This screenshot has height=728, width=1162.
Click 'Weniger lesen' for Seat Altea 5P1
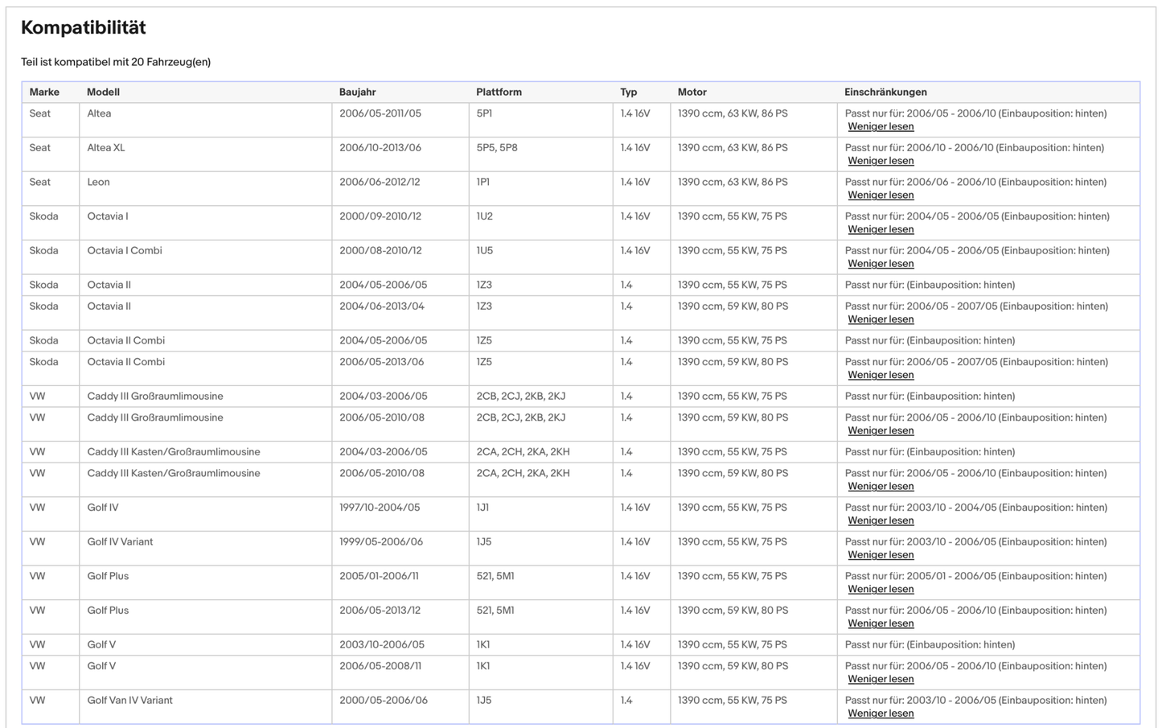(x=881, y=127)
